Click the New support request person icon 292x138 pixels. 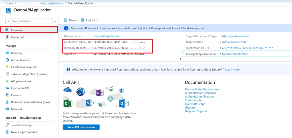pyautogui.click(x=7, y=132)
